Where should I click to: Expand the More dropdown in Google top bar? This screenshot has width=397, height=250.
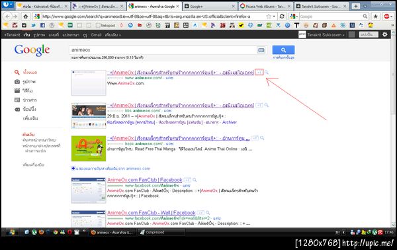click(113, 35)
